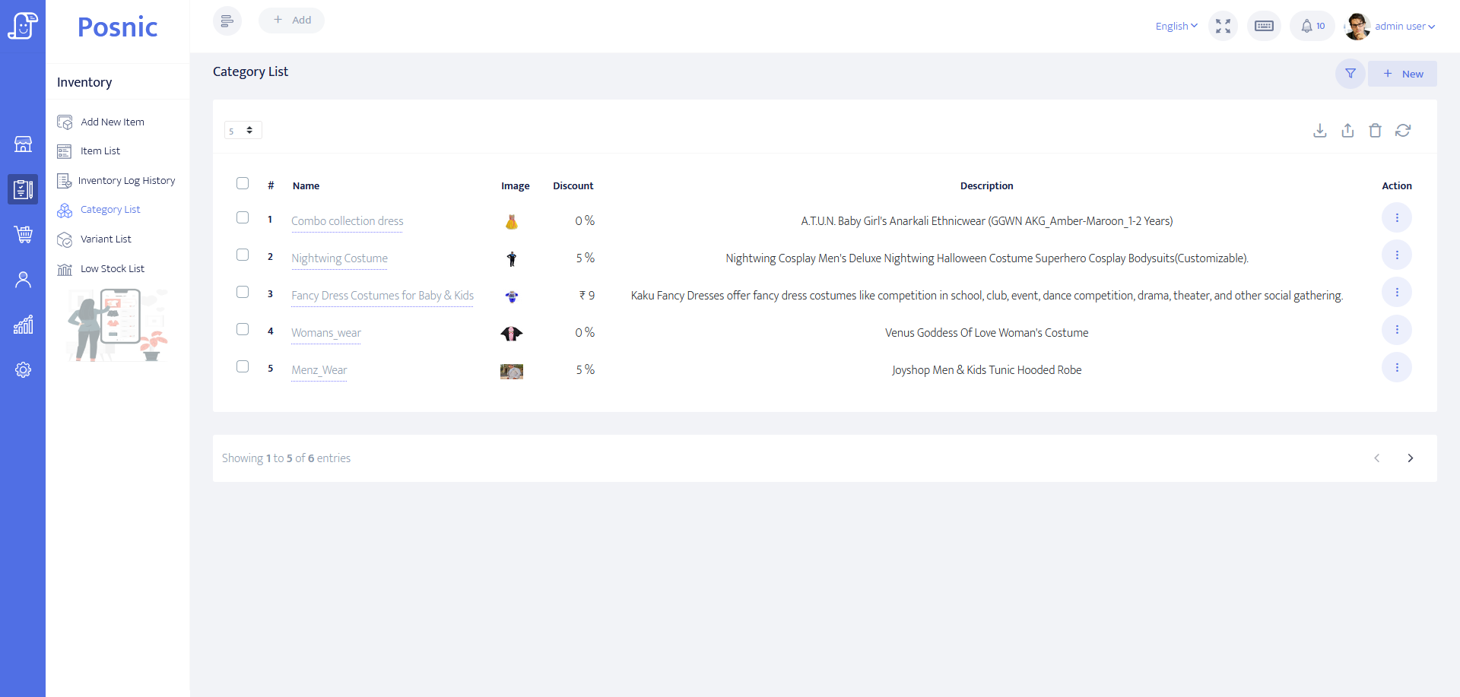Expand the admin user menu

click(1404, 26)
